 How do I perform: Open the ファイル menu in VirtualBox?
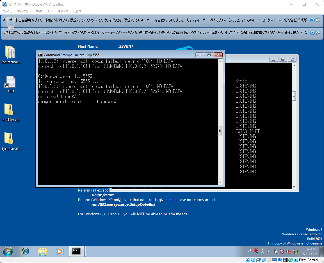coord(7,11)
